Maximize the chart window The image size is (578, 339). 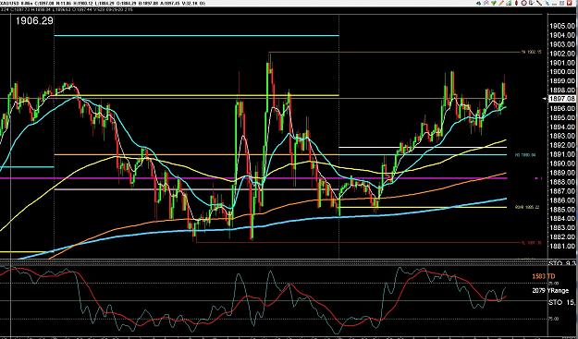click(561, 3)
